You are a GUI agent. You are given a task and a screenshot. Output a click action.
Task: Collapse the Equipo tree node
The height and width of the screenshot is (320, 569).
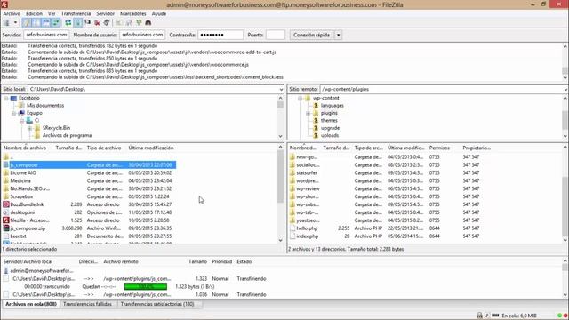(x=14, y=113)
